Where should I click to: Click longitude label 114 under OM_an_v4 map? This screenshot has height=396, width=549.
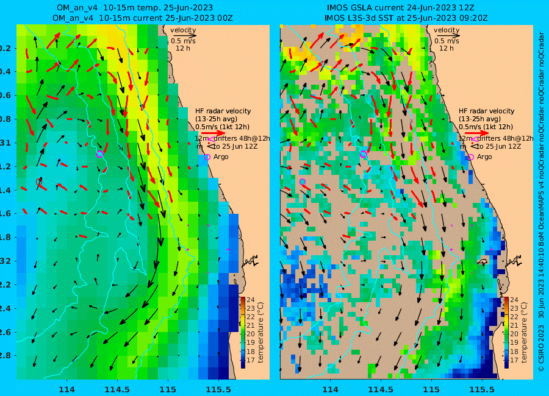coord(66,389)
